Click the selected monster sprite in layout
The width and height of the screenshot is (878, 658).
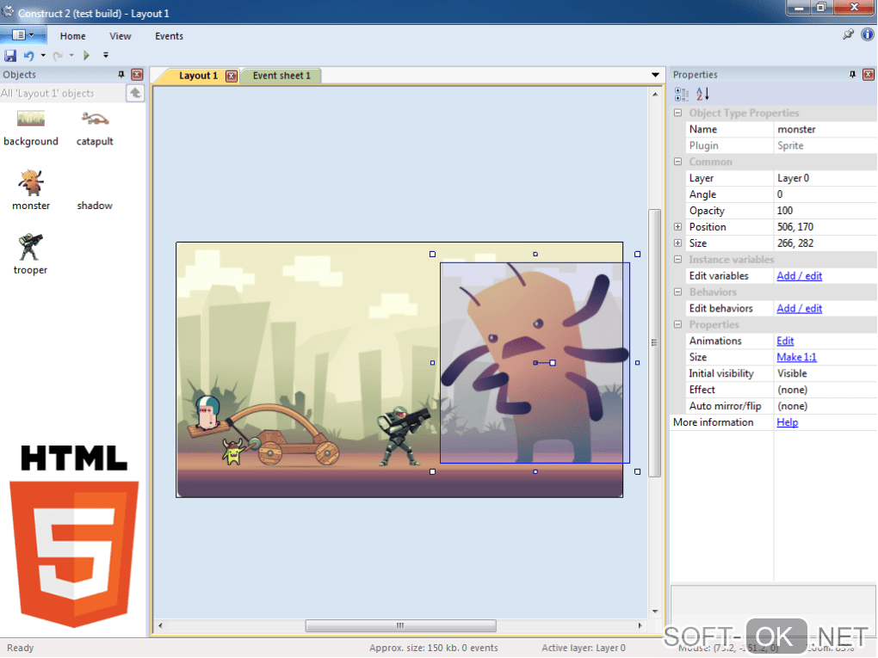click(535, 363)
